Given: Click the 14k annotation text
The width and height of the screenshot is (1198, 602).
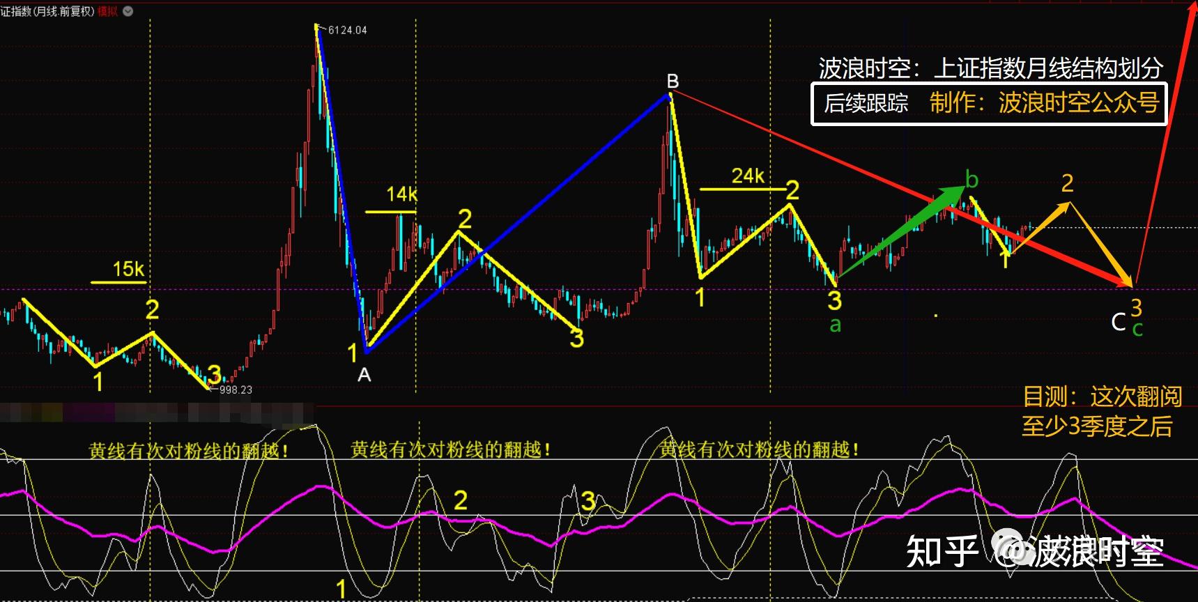Looking at the screenshot, I should [402, 194].
